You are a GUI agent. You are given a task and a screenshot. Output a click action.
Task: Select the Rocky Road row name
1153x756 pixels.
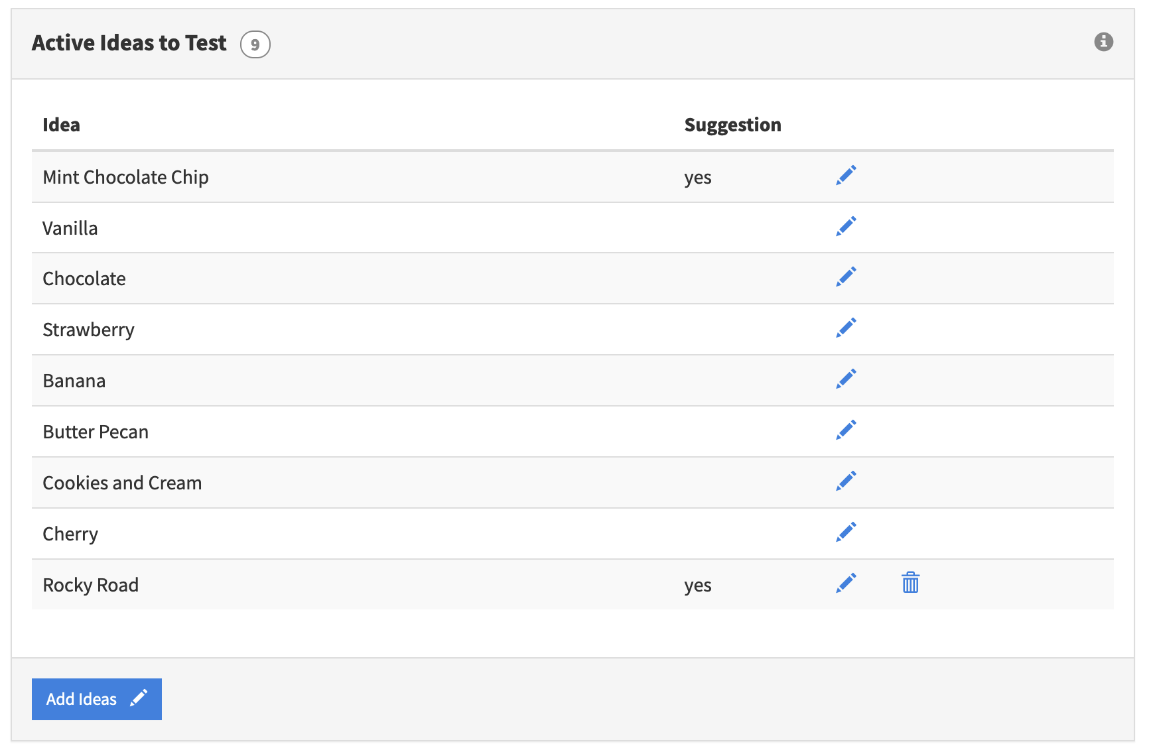click(x=90, y=586)
